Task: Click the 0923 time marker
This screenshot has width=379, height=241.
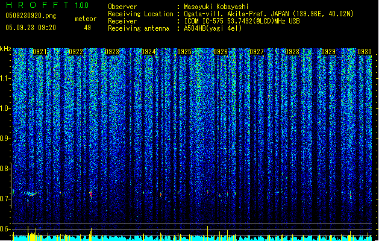Action: click(x=112, y=52)
